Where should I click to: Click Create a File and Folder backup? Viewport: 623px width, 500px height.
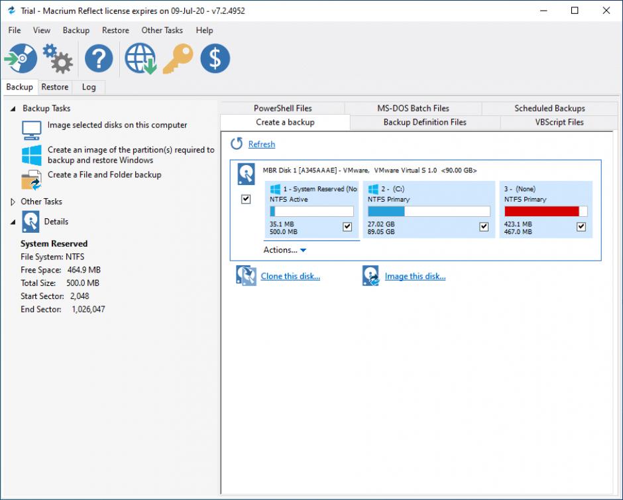click(x=105, y=174)
